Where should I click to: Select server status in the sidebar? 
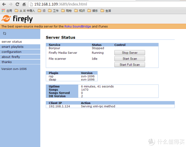[x=12, y=42]
